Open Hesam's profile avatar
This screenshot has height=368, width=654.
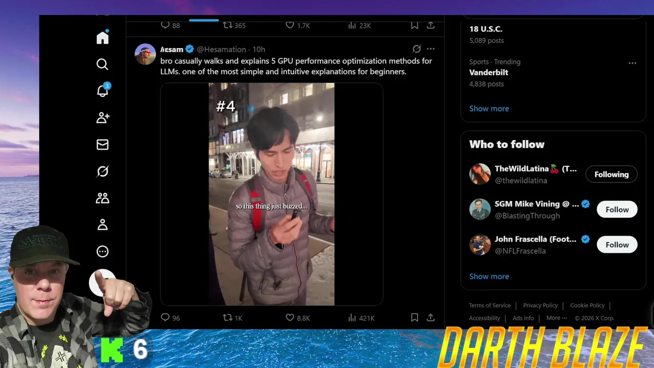point(145,54)
